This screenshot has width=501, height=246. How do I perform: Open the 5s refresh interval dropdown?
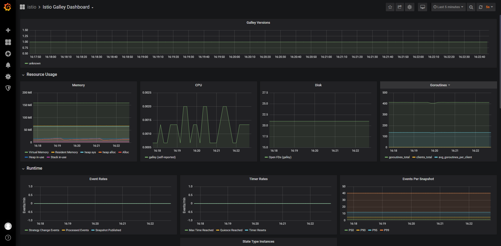click(490, 7)
